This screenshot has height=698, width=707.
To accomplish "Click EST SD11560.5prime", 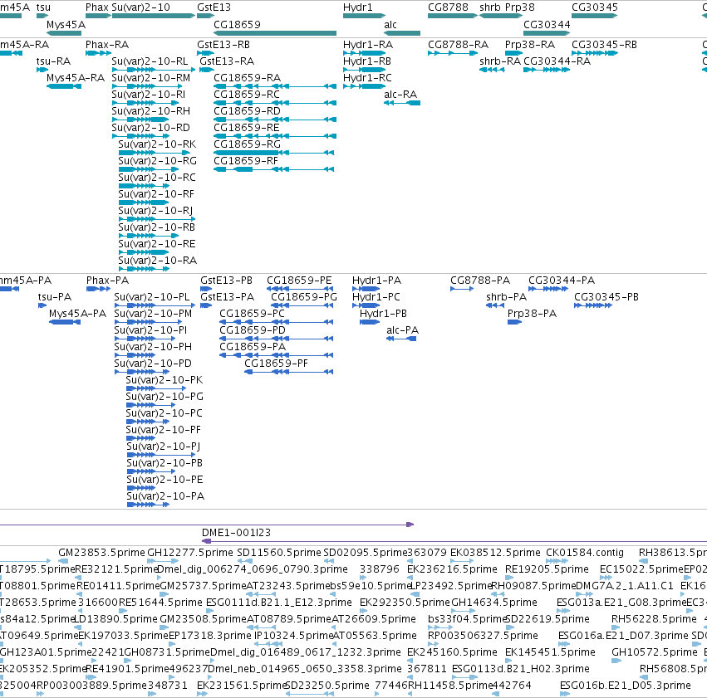I will point(279,553).
